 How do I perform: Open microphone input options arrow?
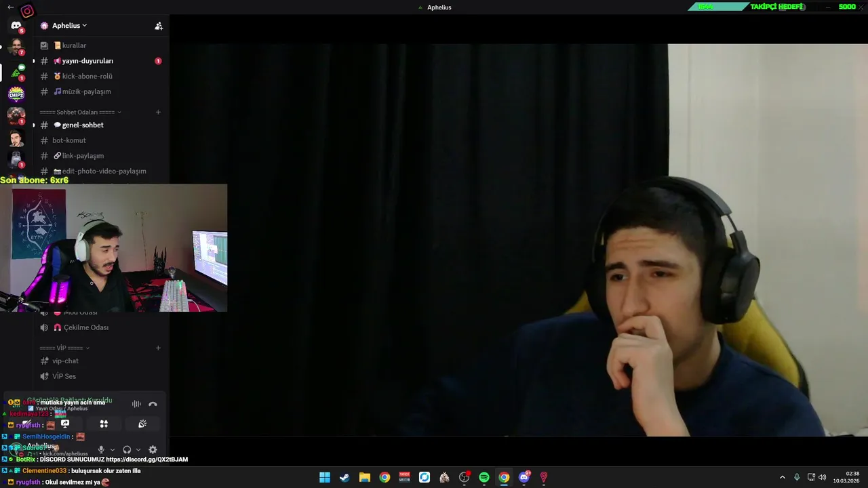(x=113, y=449)
